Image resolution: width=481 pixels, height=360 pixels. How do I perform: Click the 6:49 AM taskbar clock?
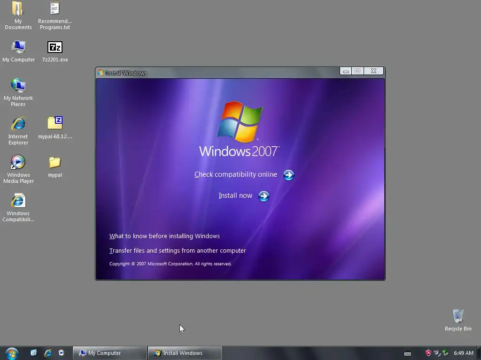(464, 353)
